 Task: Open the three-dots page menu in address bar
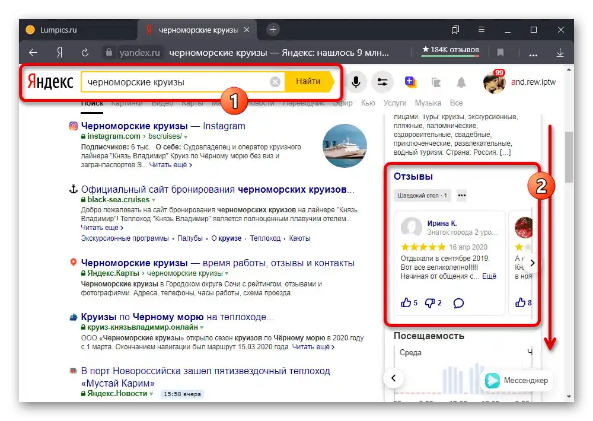point(533,54)
